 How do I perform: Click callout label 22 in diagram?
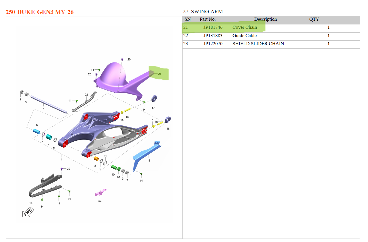point(86,95)
